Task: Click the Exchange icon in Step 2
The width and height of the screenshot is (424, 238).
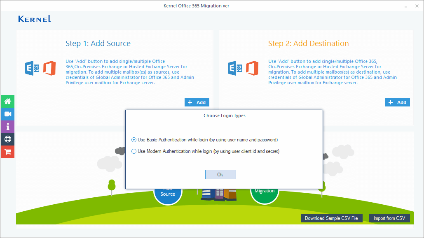Action: pyautogui.click(x=235, y=68)
